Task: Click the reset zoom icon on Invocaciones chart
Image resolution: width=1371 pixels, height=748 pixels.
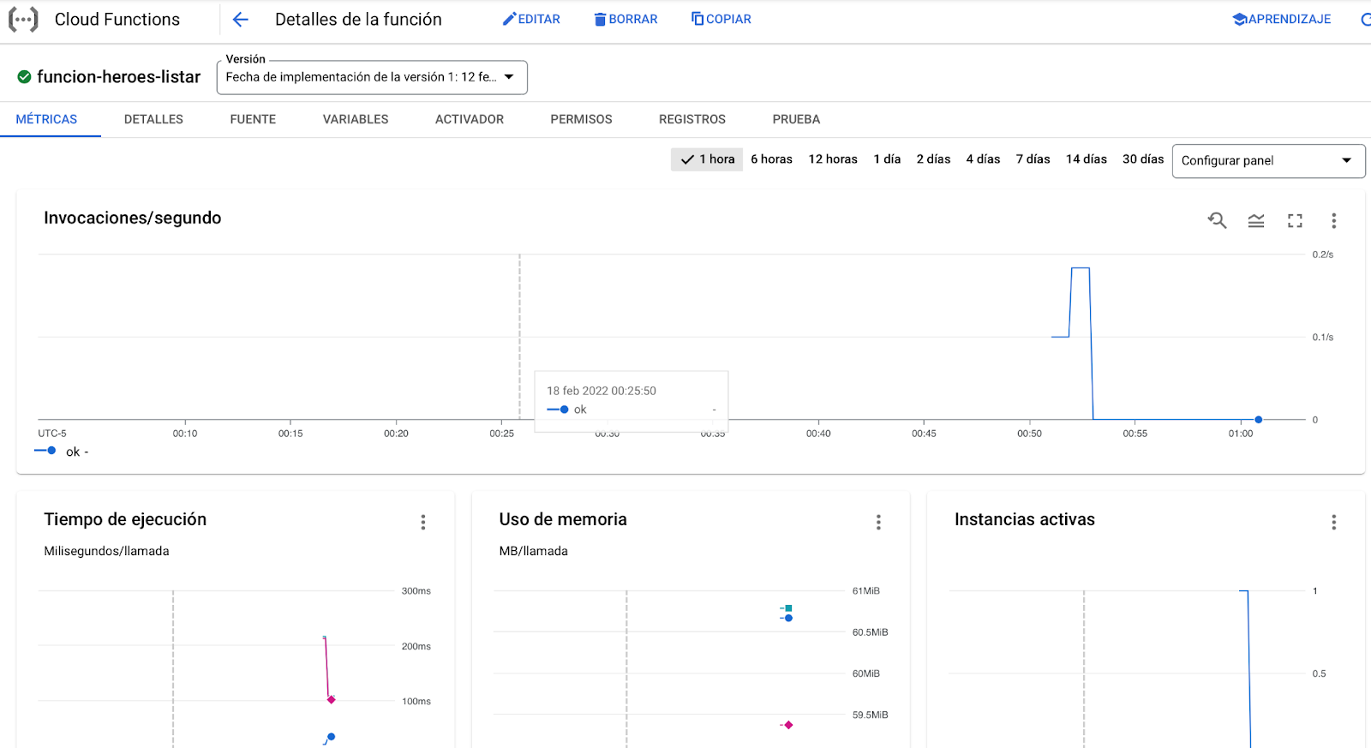Action: pyautogui.click(x=1217, y=221)
